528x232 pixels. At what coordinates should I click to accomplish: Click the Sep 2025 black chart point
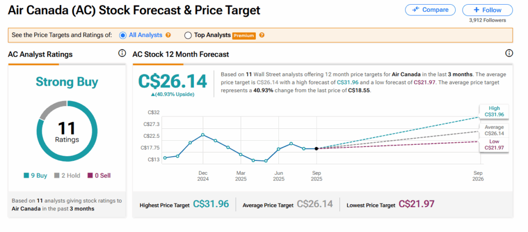point(316,148)
